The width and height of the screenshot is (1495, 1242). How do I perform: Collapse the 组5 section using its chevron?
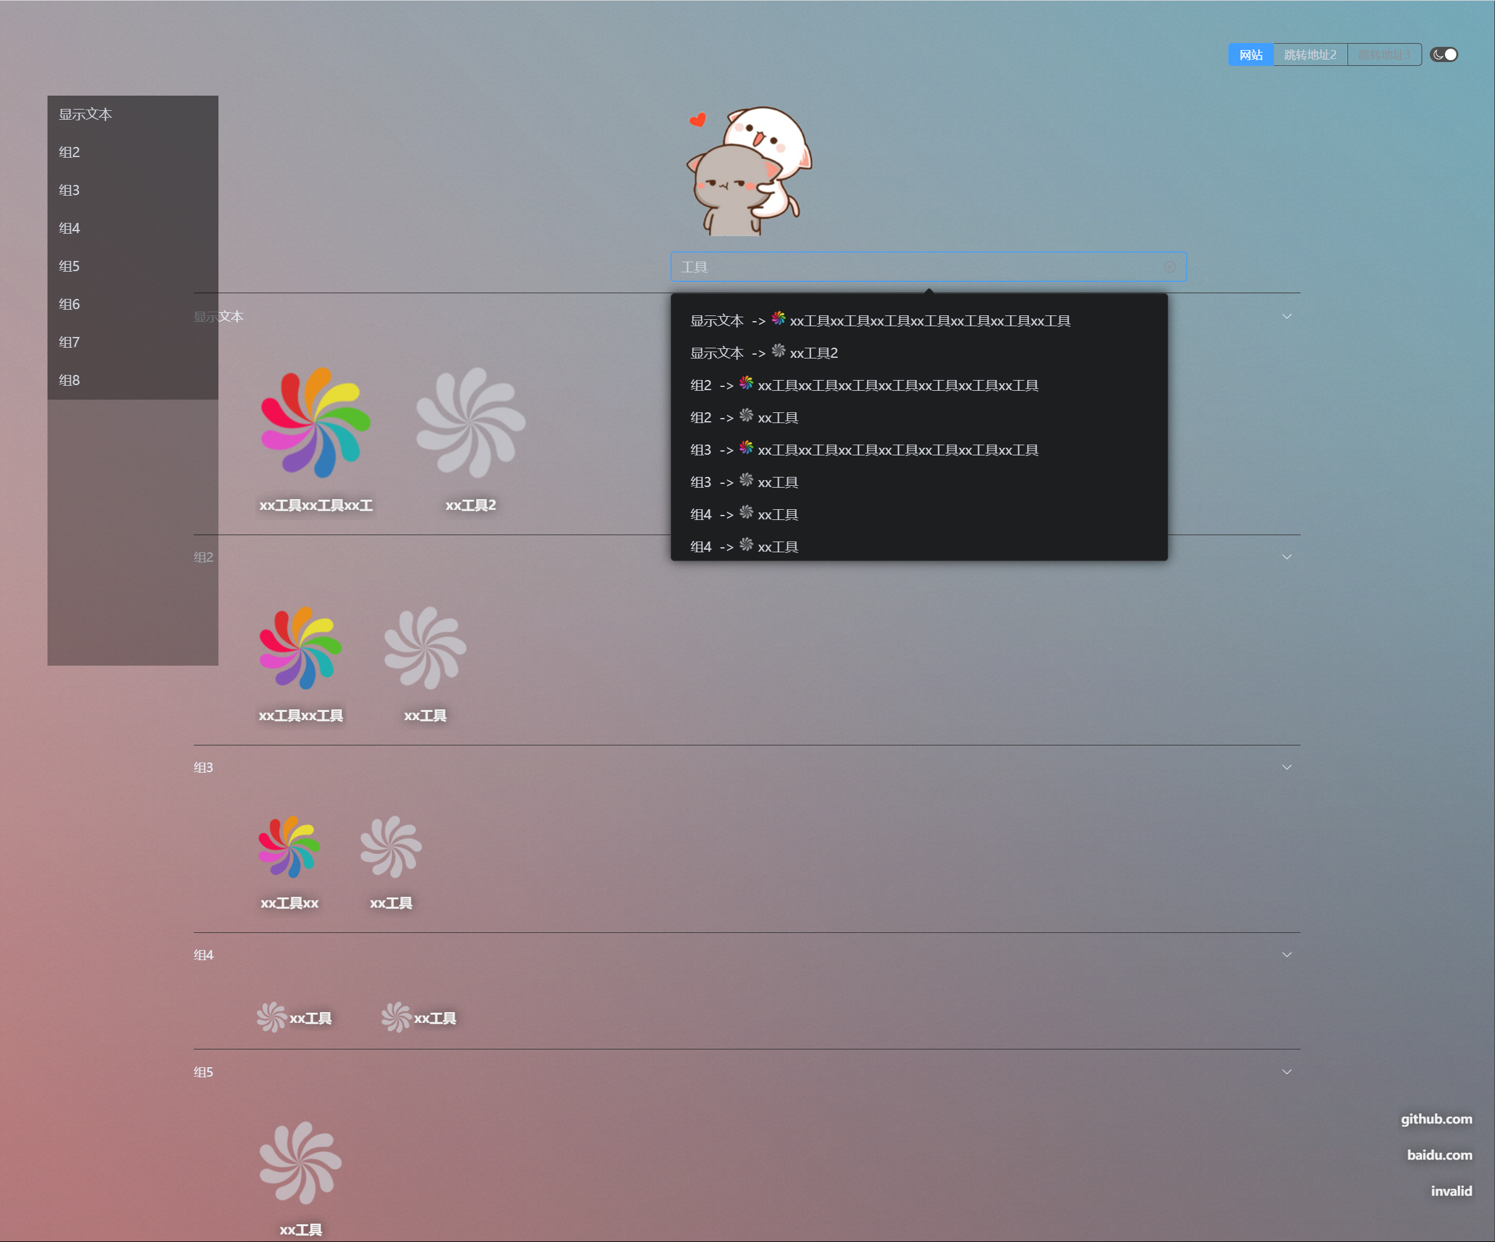click(x=1287, y=1072)
